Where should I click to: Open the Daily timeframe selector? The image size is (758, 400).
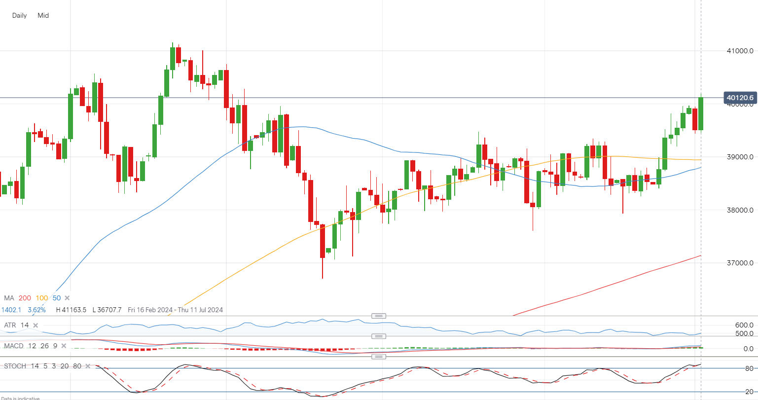tap(20, 15)
